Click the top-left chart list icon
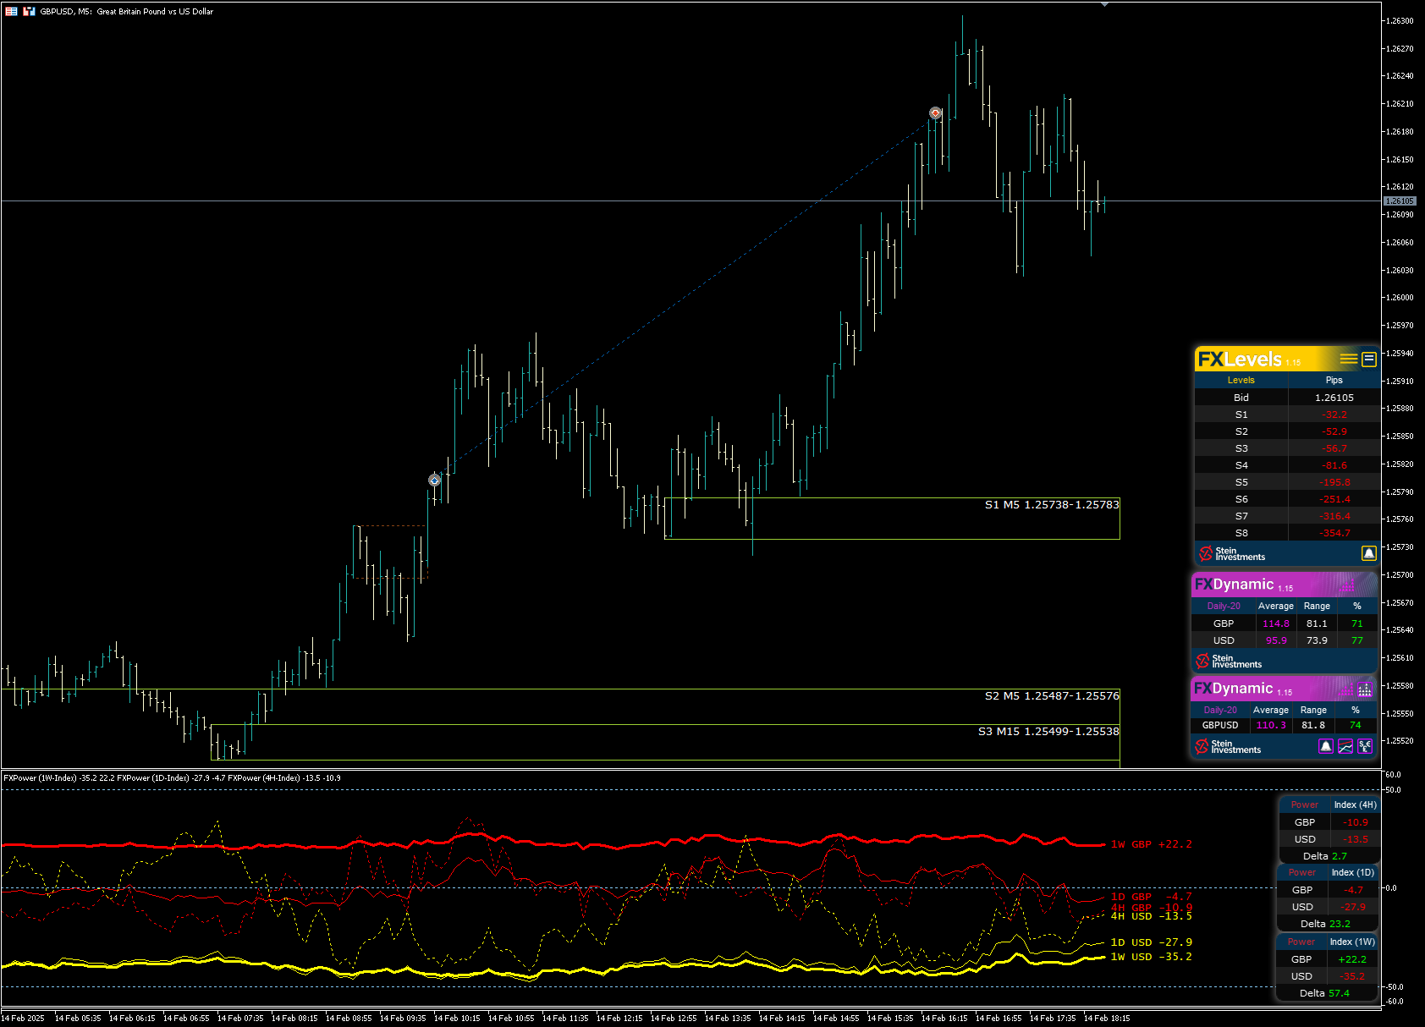Viewport: 1425px width, 1027px height. (x=11, y=11)
